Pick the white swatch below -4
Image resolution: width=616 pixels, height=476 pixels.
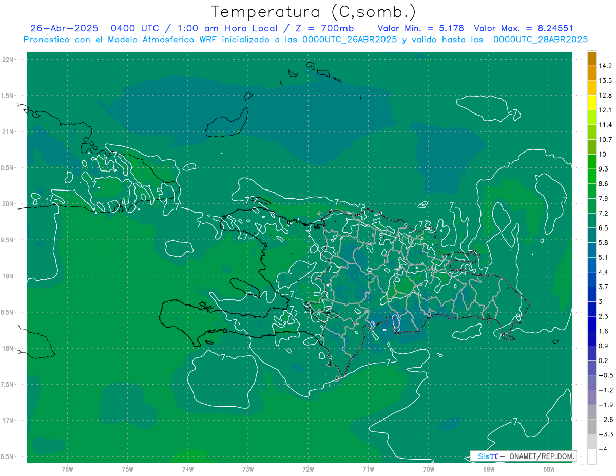click(592, 456)
